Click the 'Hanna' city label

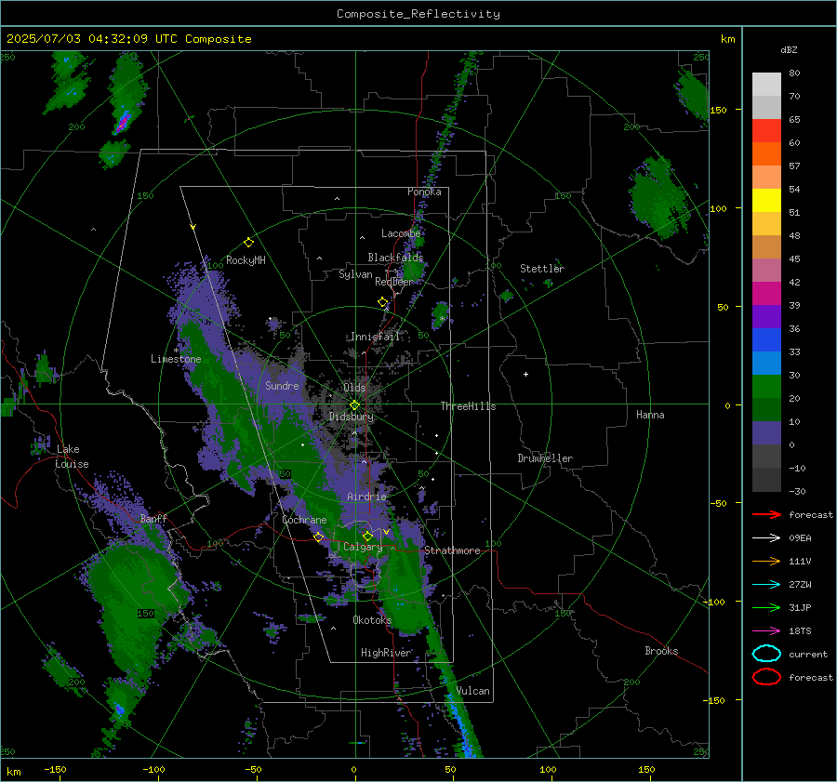point(650,415)
